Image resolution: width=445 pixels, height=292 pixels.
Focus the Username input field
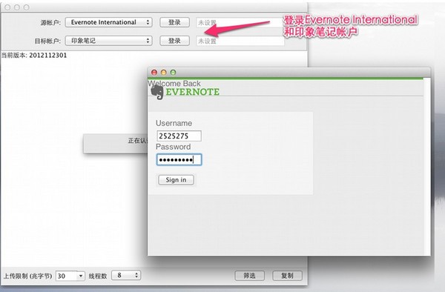coord(179,136)
